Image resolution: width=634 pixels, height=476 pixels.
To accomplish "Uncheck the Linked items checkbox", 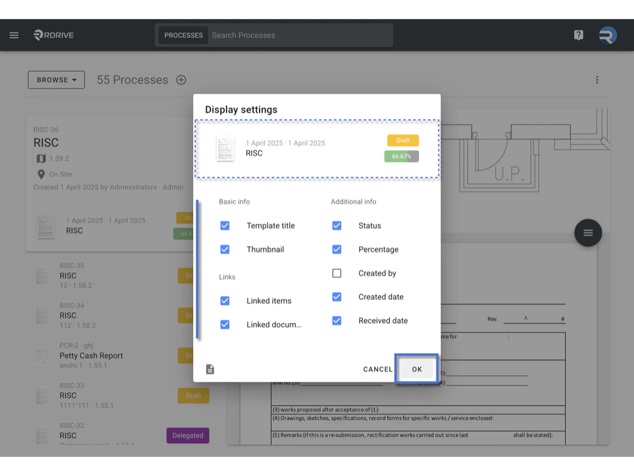I will click(225, 301).
